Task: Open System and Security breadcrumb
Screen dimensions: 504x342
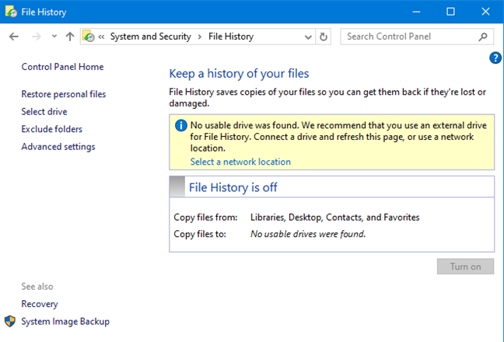Action: pos(151,37)
